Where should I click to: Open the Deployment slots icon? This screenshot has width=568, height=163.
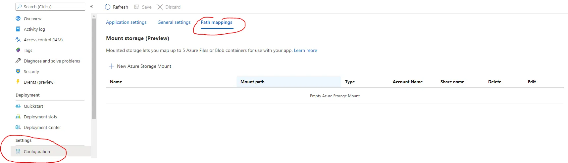[x=18, y=117]
